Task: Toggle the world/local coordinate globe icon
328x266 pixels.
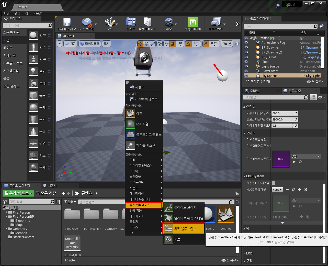Action: coord(160,44)
